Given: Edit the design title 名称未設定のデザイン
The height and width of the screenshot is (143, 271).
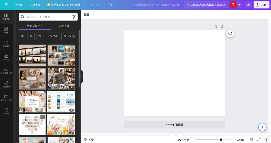Looking at the screenshot, I should pos(156,5).
